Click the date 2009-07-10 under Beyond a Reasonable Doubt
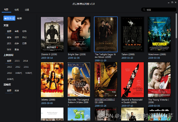178x122 pixels. point(127,106)
